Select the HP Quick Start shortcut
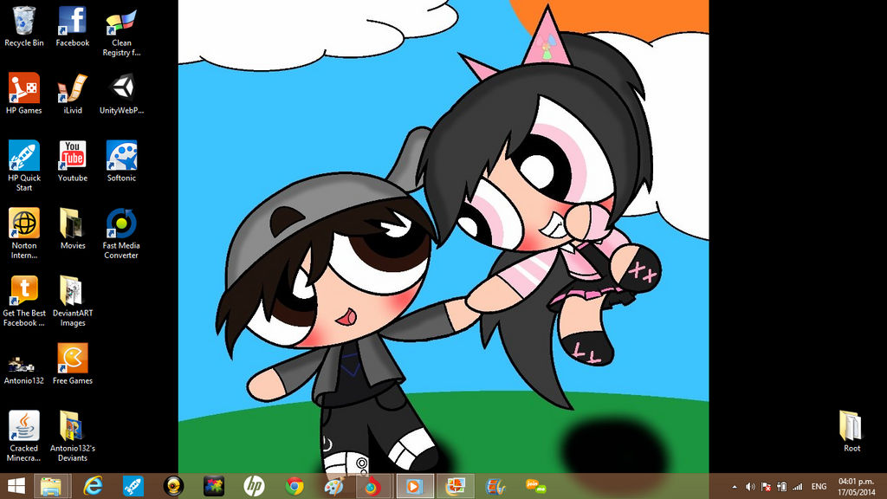 (x=23, y=165)
